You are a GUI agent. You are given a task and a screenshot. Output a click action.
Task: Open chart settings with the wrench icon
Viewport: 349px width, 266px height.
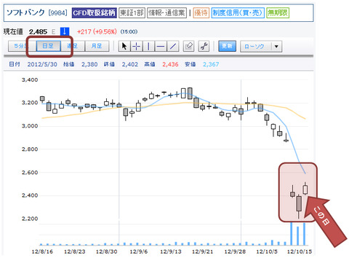(204, 46)
